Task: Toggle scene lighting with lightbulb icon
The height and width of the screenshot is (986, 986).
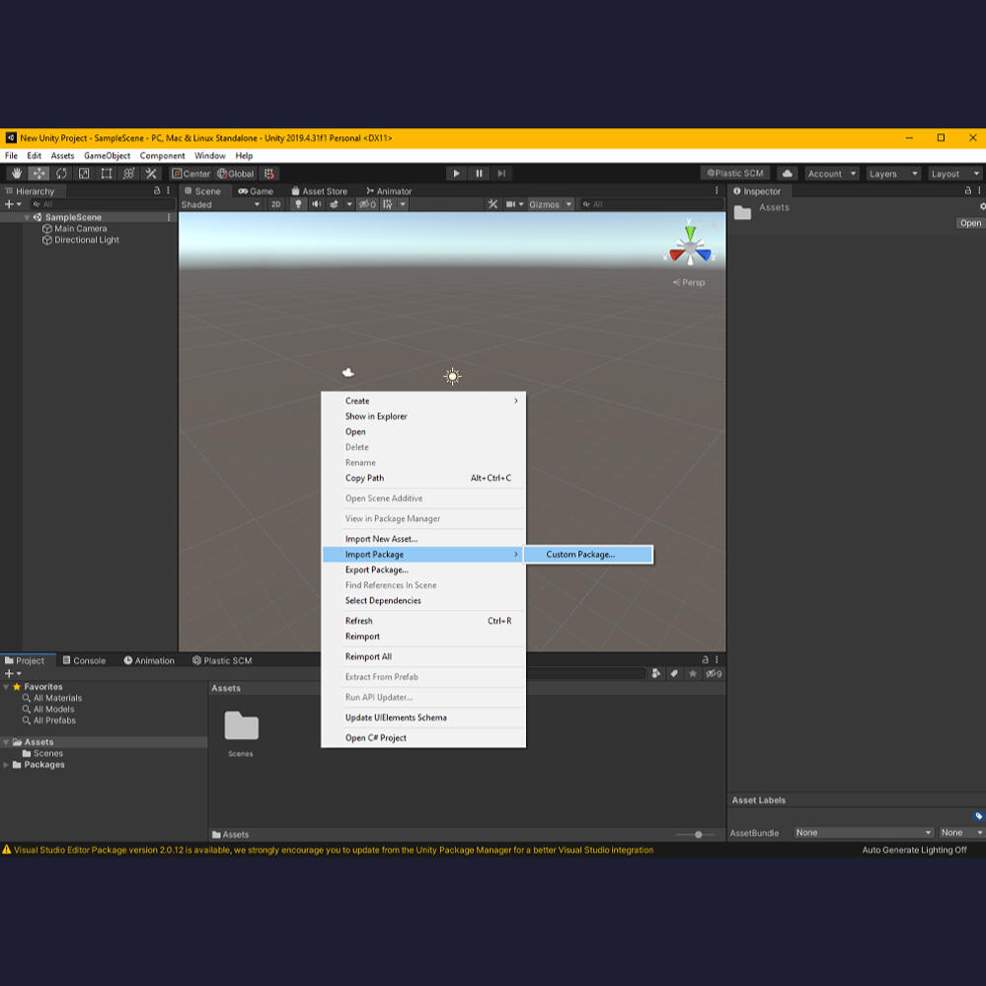Action: click(x=298, y=204)
